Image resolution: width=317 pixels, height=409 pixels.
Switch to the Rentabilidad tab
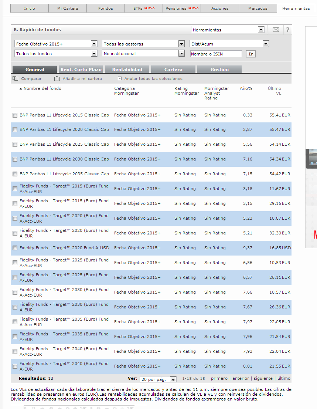127,70
